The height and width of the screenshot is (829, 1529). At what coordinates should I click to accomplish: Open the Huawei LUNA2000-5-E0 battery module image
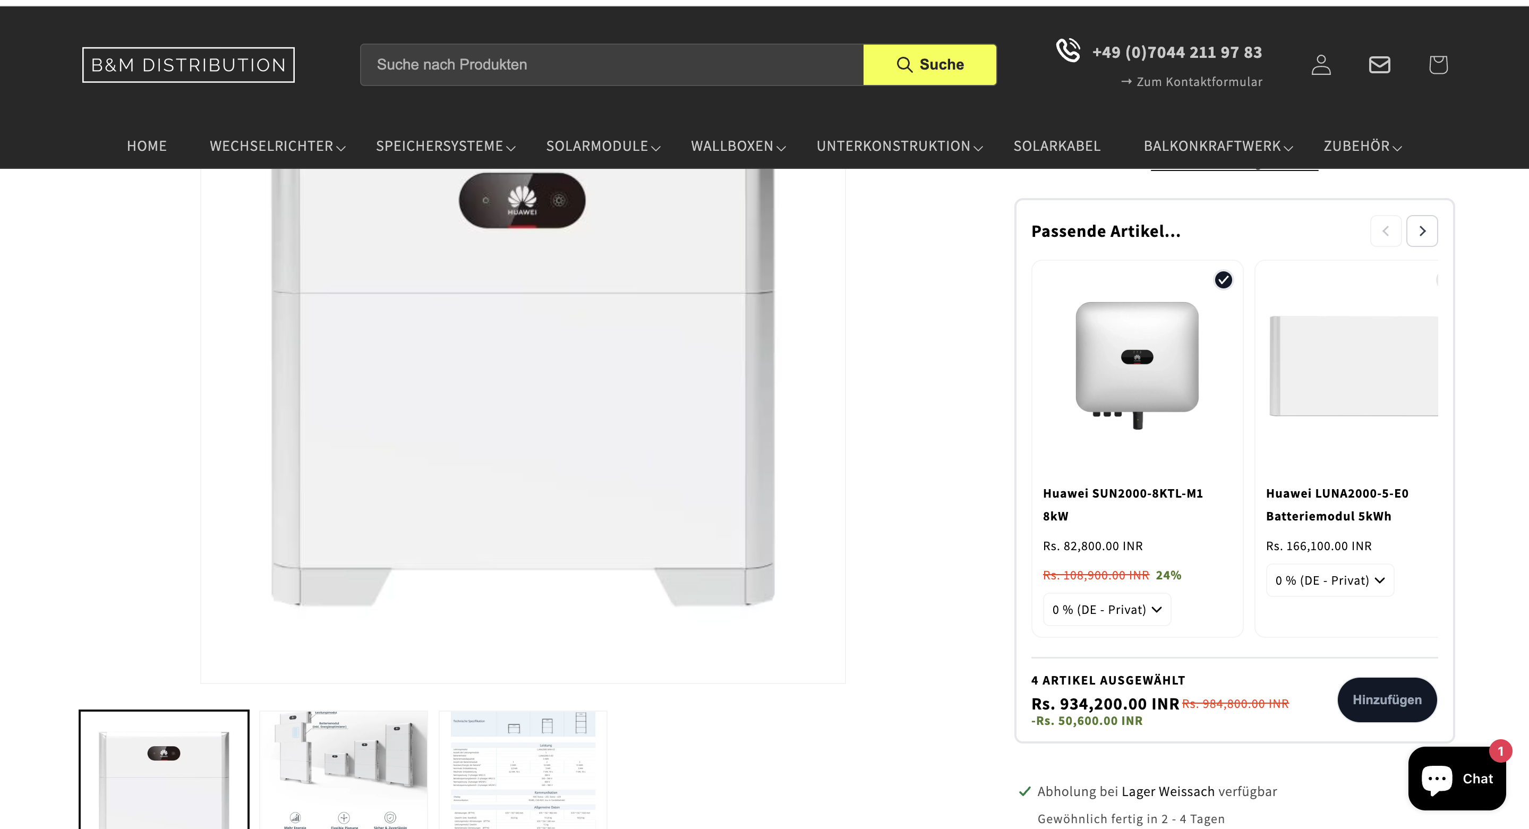(1353, 365)
